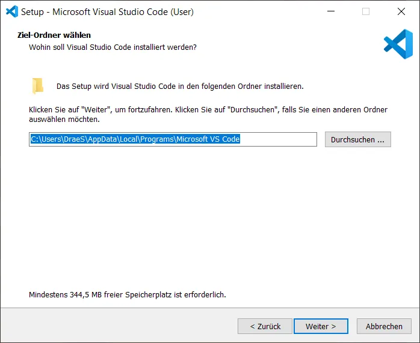Click the yellow folder icon
This screenshot has height=343, width=420.
38,86
